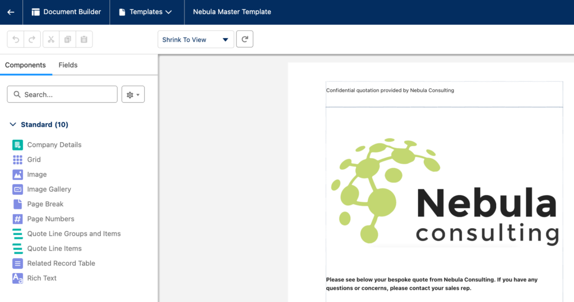Click the Page Break label
Screen dimensions: 574x302
tap(45, 204)
